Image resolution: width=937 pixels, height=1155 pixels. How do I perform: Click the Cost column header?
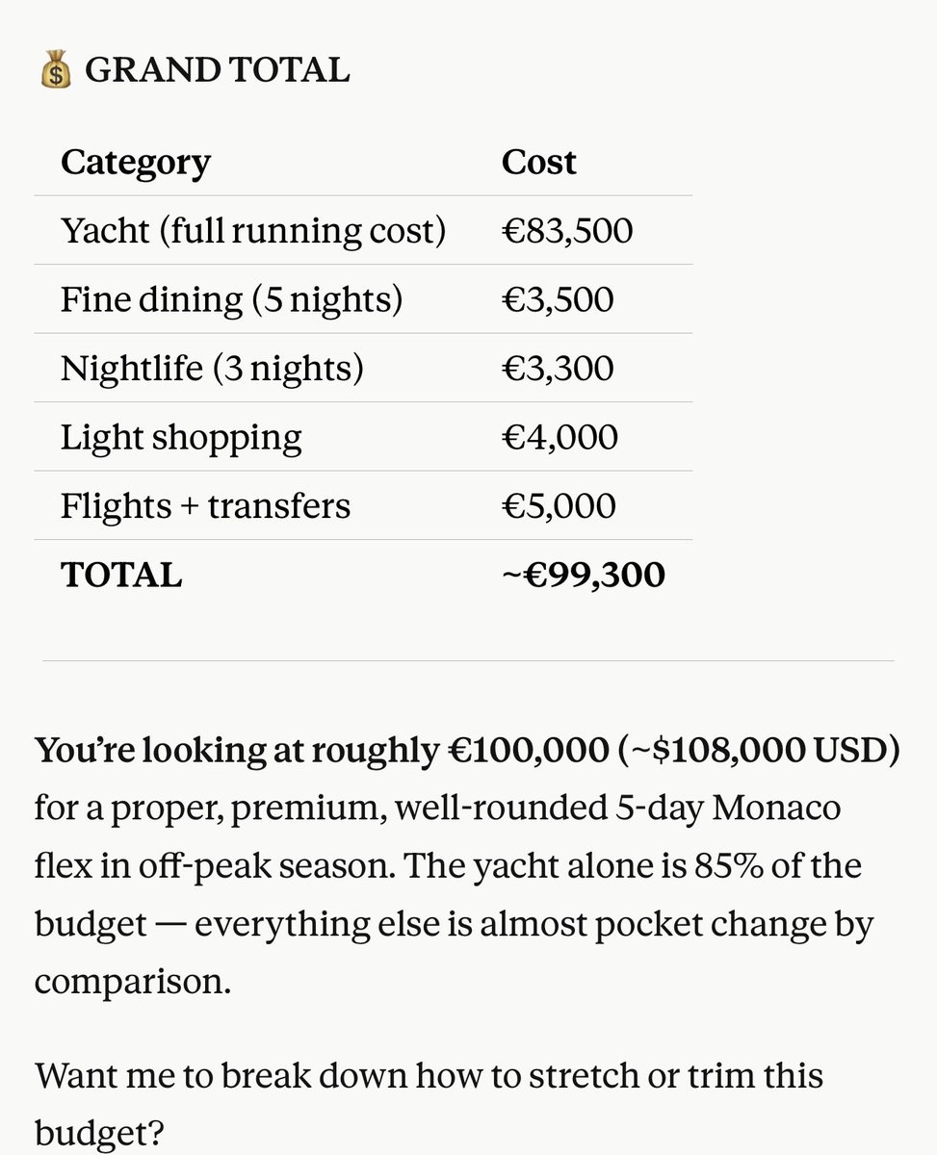tap(538, 162)
